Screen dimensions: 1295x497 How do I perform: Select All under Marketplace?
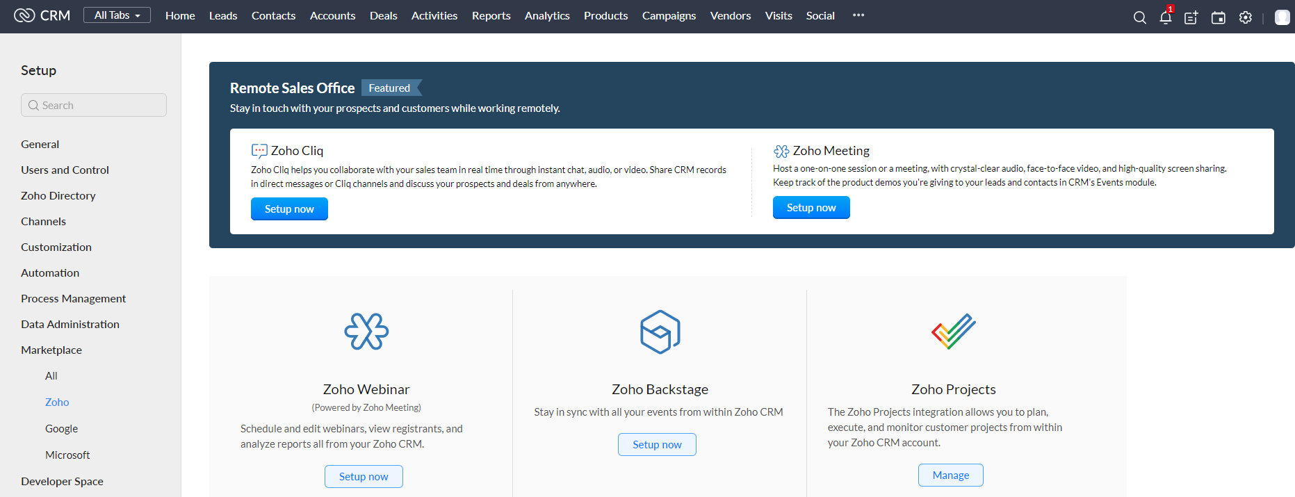coord(51,376)
